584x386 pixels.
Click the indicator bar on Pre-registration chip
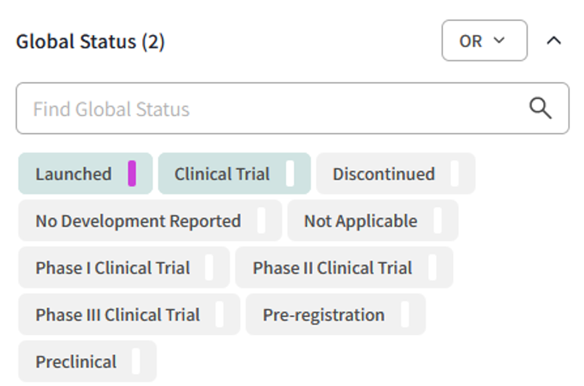point(406,315)
